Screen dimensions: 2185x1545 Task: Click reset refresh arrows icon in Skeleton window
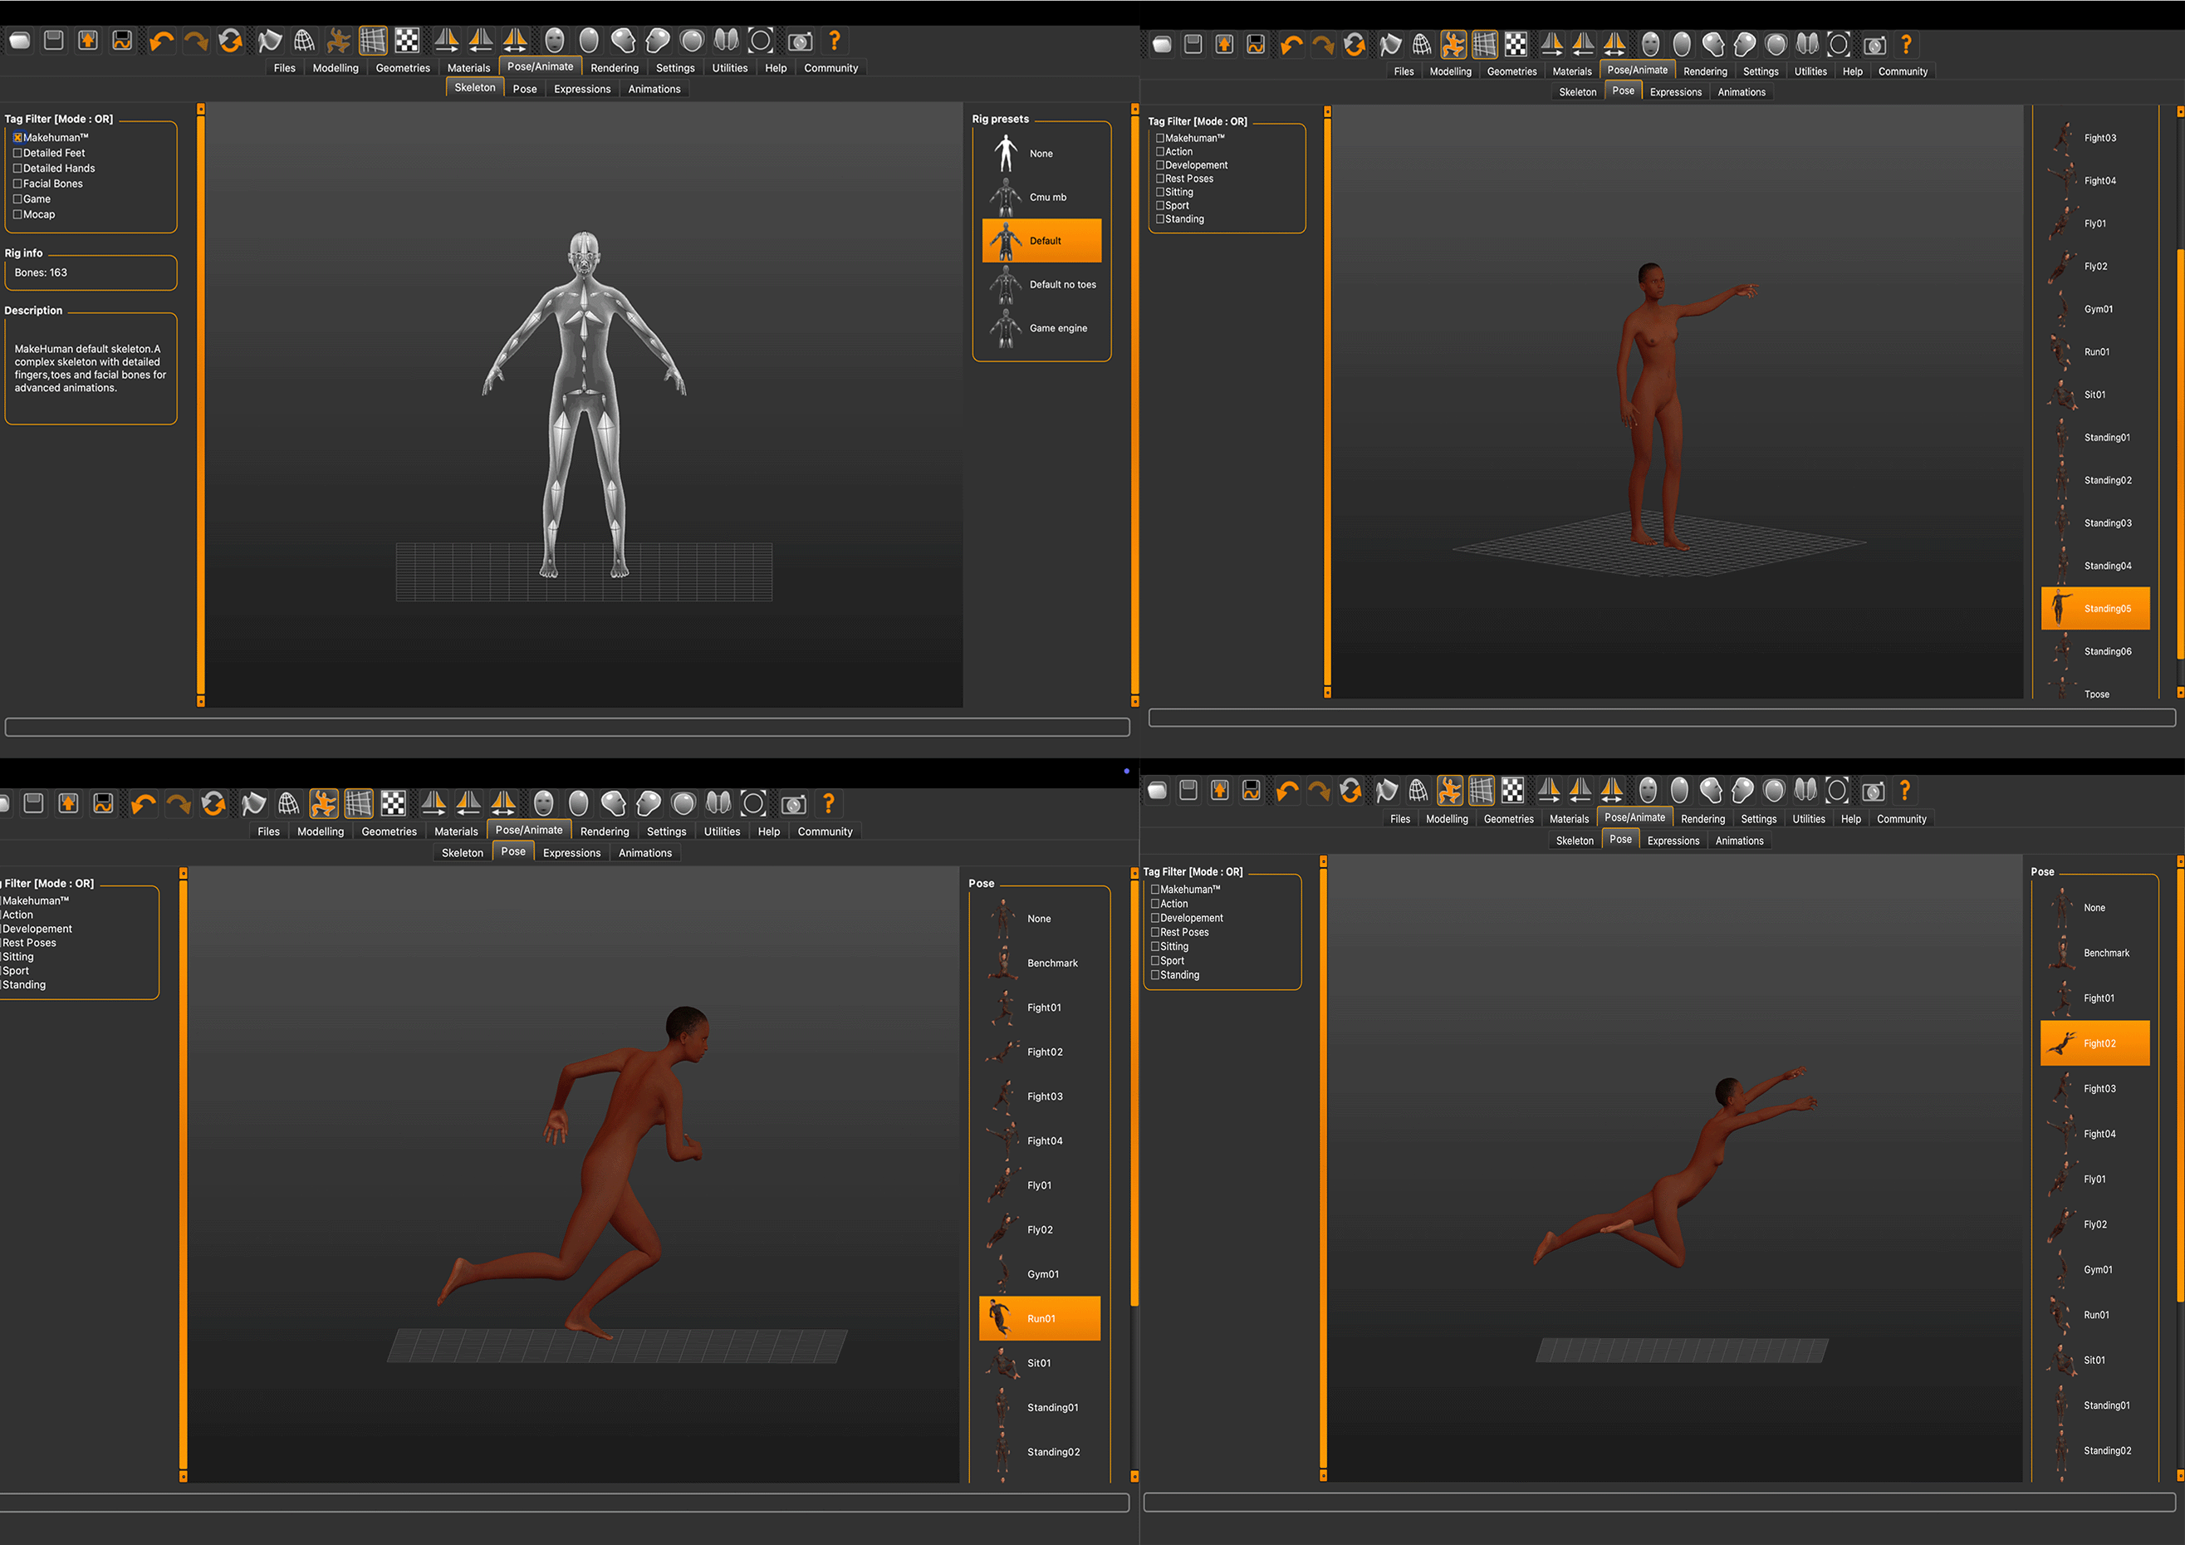click(230, 41)
